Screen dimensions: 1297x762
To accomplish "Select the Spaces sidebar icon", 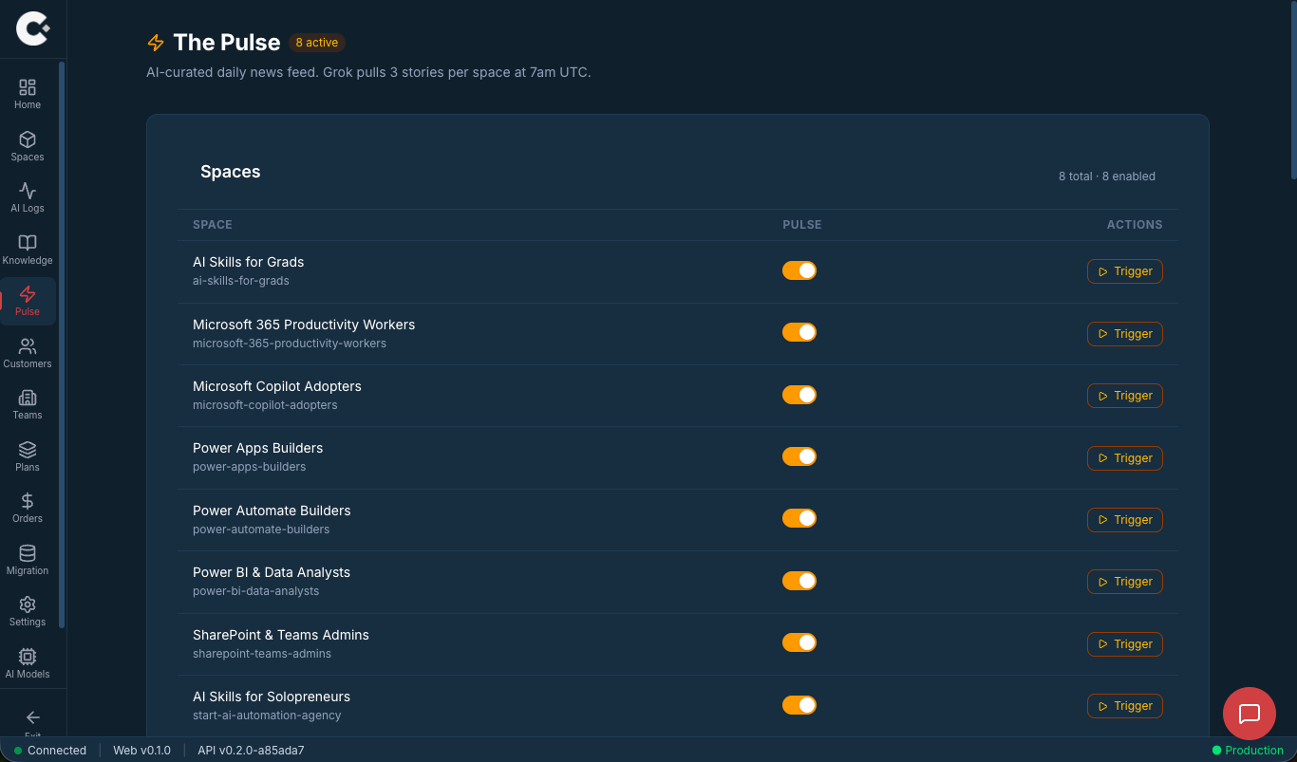I will [27, 144].
